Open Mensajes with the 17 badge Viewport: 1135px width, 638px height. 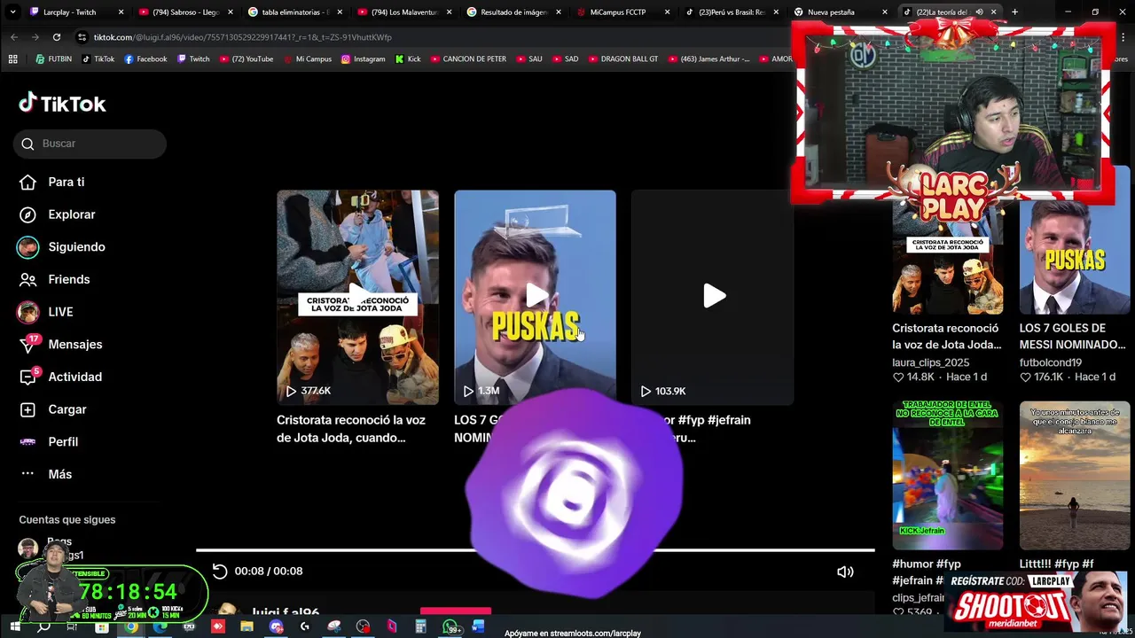click(60, 344)
